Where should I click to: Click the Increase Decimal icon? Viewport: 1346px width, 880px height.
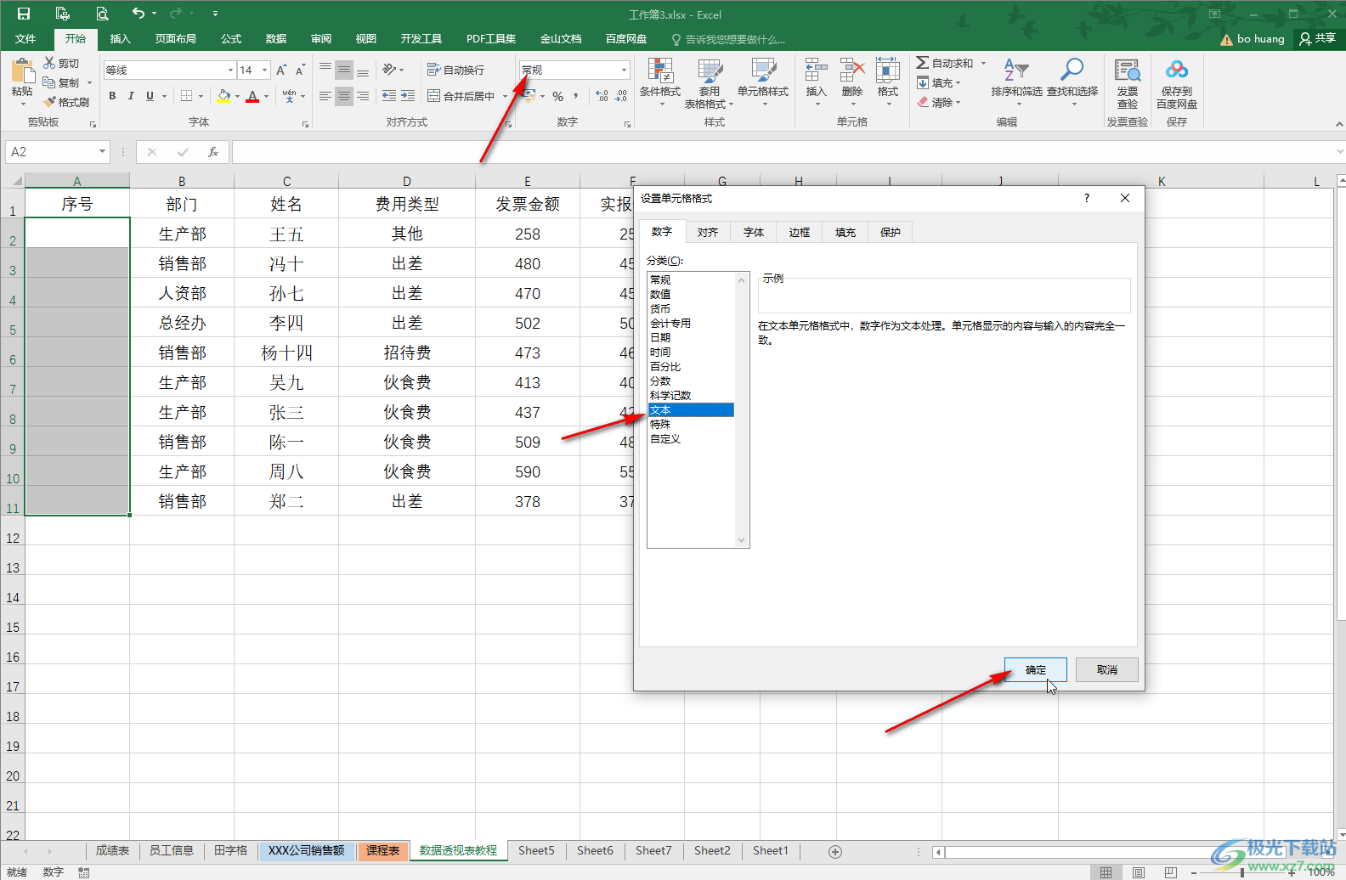pyautogui.click(x=602, y=96)
